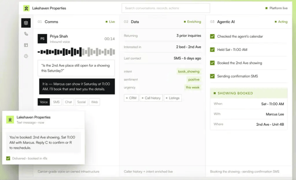Click the Acting status badge in Agentic AI
The image size is (296, 180).
point(281,22)
